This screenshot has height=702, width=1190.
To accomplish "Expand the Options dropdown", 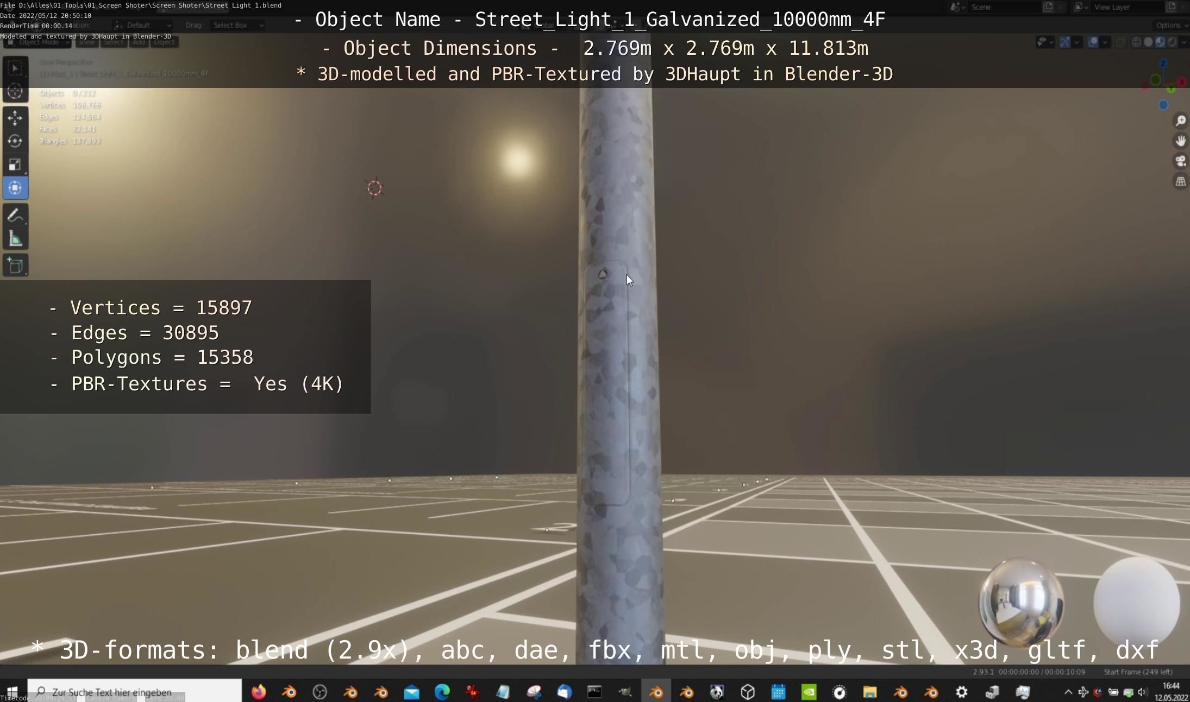I will tap(1172, 25).
